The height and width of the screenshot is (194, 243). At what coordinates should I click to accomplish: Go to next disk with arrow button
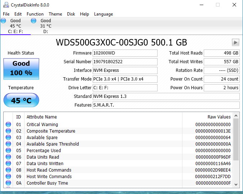tap(235, 42)
